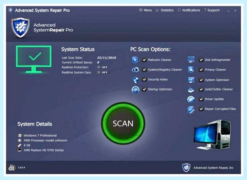Viewport: 247px width, 180px height.
Task: Click the AMD Processor model unknown text
Action: (x=45, y=140)
